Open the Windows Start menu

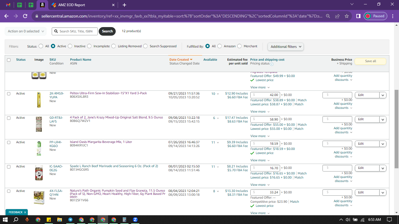(x=5, y=220)
